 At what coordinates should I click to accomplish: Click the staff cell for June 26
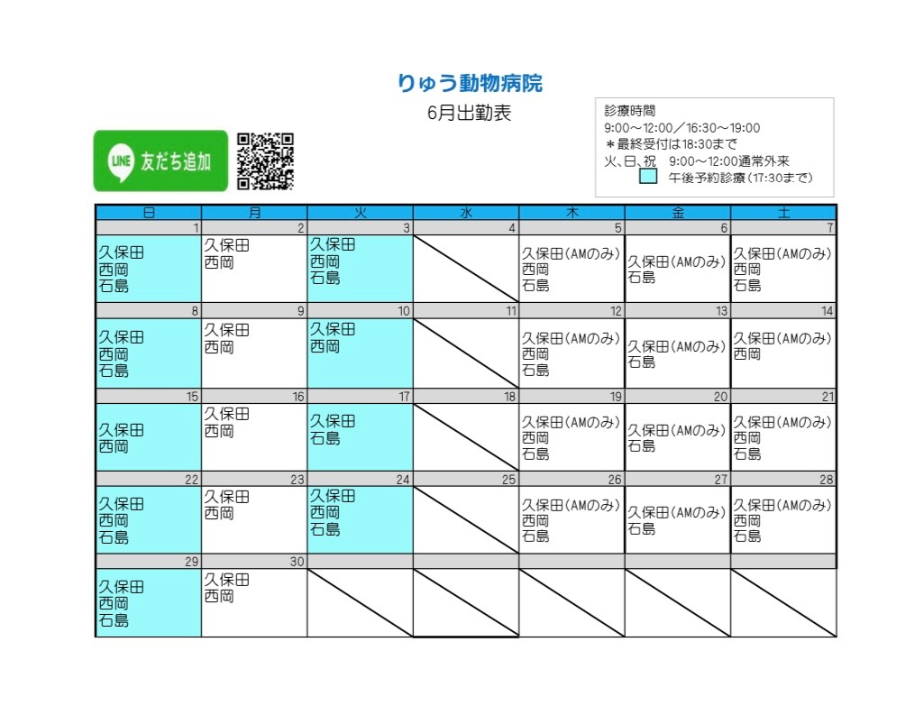pos(572,519)
